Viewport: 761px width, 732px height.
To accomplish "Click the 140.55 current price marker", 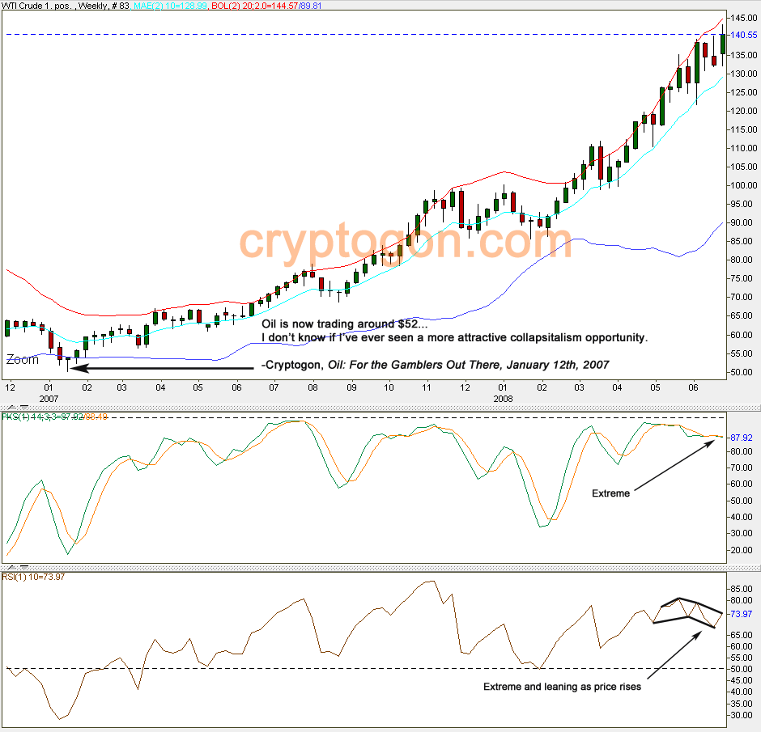I will coord(743,35).
